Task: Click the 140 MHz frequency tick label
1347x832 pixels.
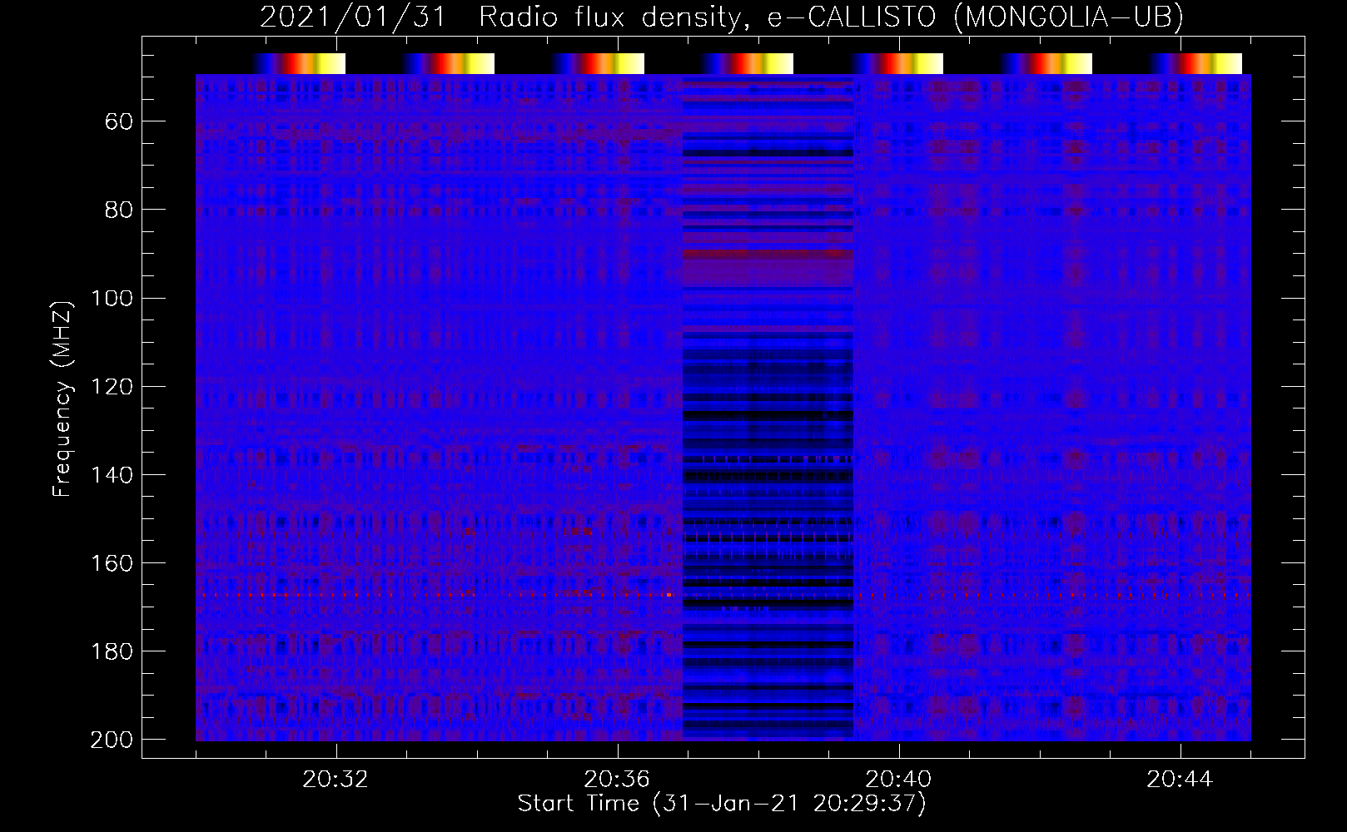Action: [x=112, y=475]
